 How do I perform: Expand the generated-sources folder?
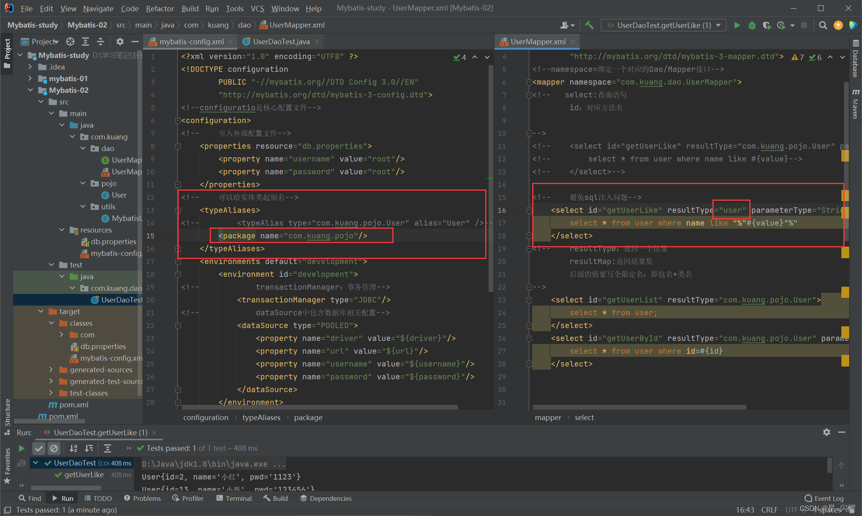(x=51, y=370)
